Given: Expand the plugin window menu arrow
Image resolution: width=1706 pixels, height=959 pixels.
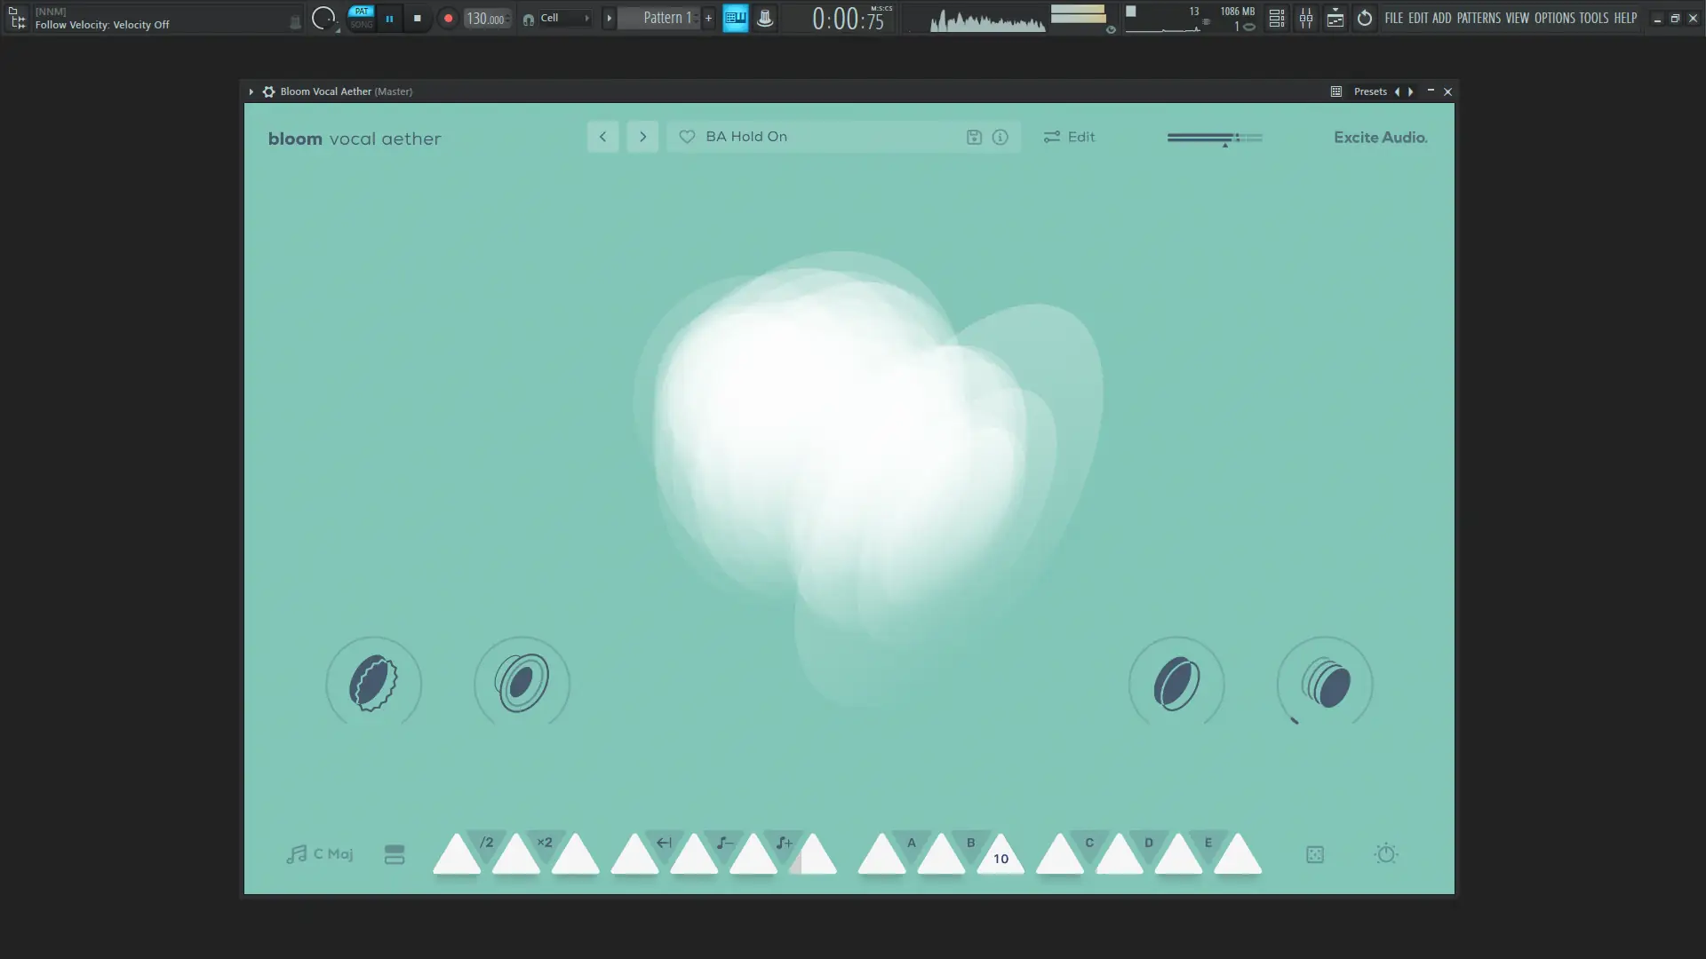Looking at the screenshot, I should click(x=251, y=91).
